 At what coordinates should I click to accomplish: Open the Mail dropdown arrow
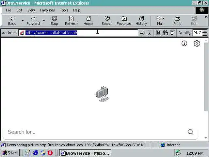(x=164, y=19)
